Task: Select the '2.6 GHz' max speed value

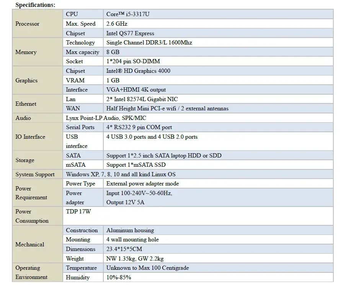Action: [x=117, y=24]
